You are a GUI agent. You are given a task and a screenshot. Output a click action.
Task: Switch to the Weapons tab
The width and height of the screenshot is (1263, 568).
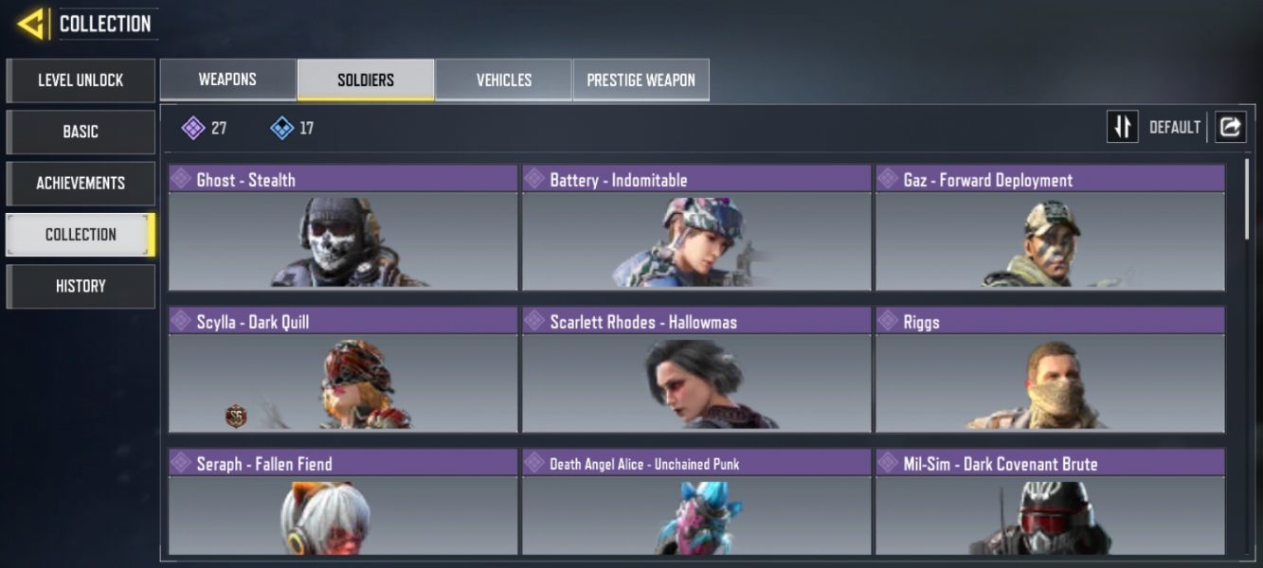pyautogui.click(x=227, y=80)
